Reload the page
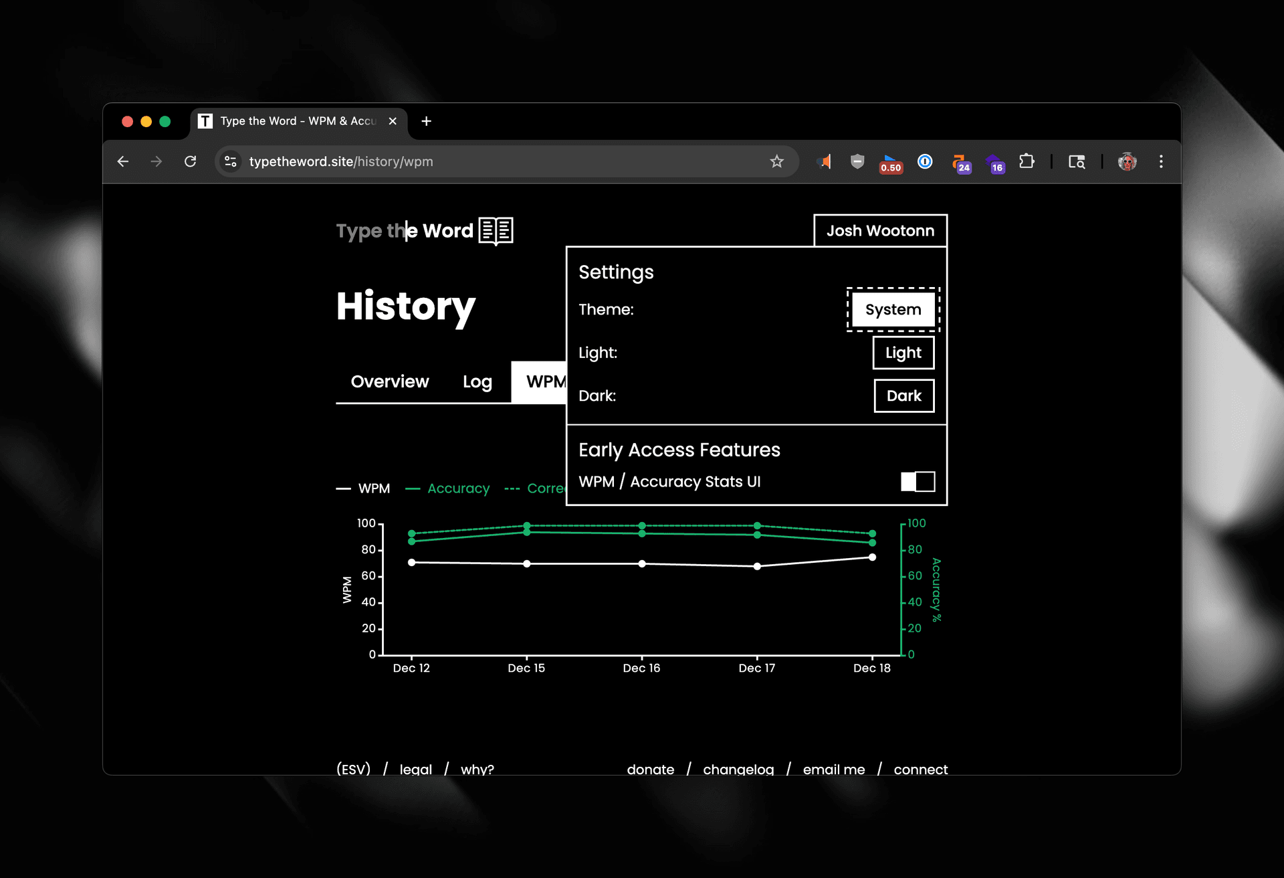Screen dimensions: 1284x878 (191, 161)
